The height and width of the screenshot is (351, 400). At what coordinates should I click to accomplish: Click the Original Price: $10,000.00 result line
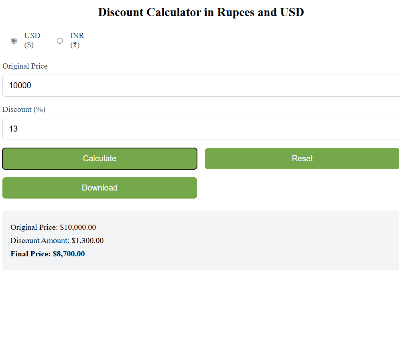[x=53, y=227]
